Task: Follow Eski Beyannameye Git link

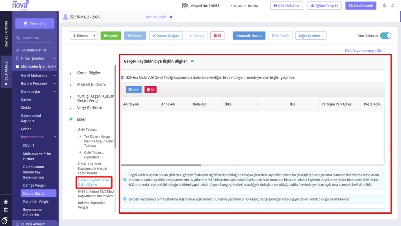Action: (365, 51)
